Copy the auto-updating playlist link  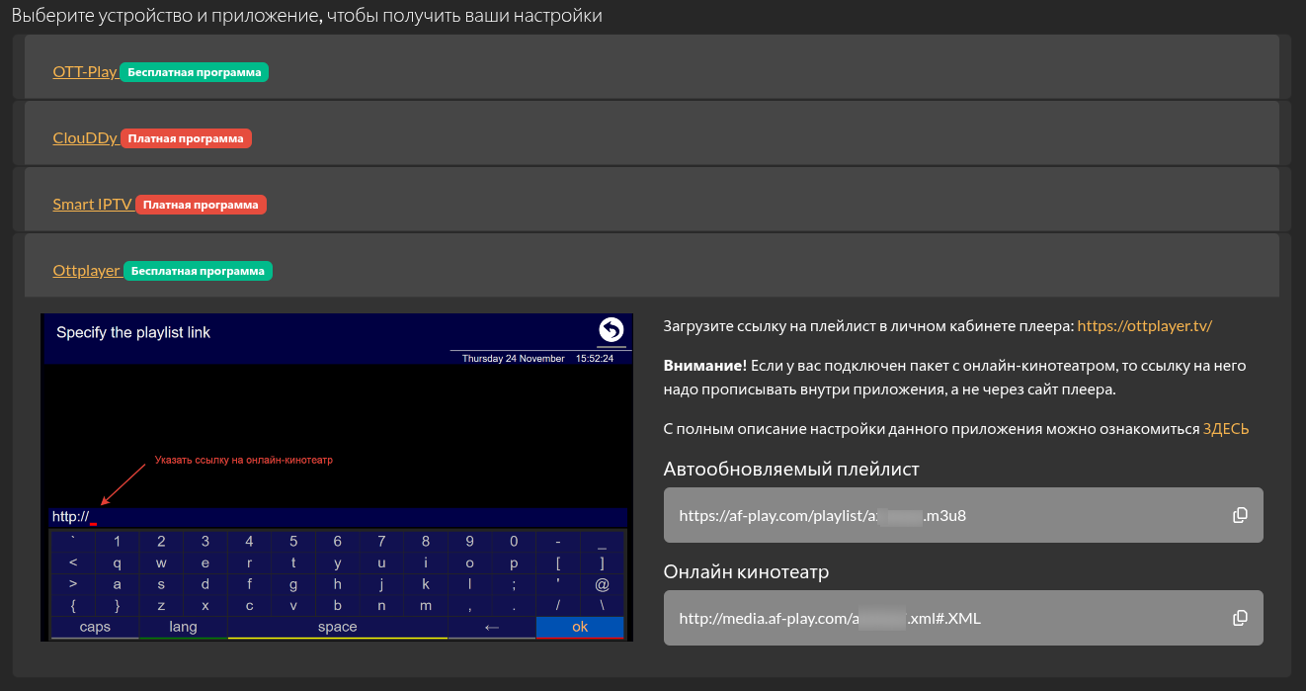pyautogui.click(x=1240, y=515)
